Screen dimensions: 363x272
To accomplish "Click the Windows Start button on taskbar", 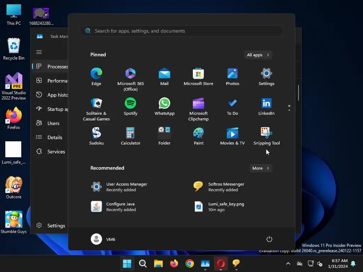I will click(x=127, y=263).
